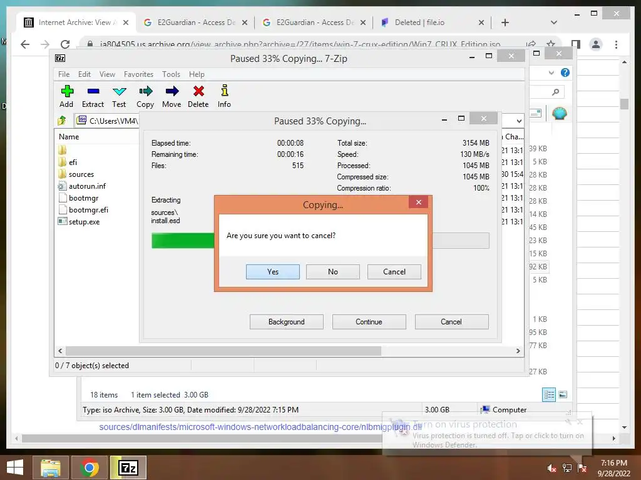The width and height of the screenshot is (641, 480).
Task: Expand the Explorer ribbon chevron
Action: [551, 72]
